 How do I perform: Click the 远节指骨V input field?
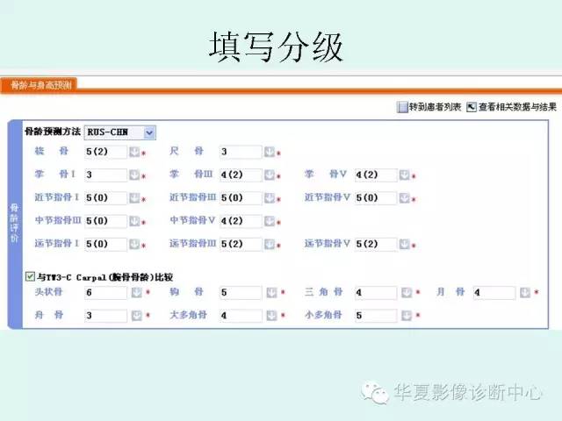[x=376, y=244]
